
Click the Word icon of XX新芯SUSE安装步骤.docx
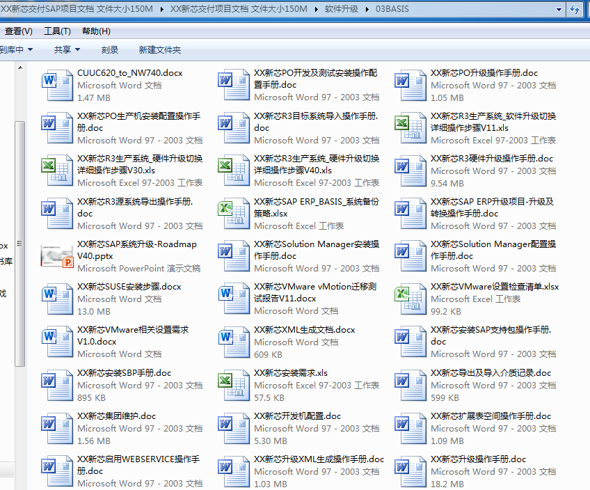[57, 299]
